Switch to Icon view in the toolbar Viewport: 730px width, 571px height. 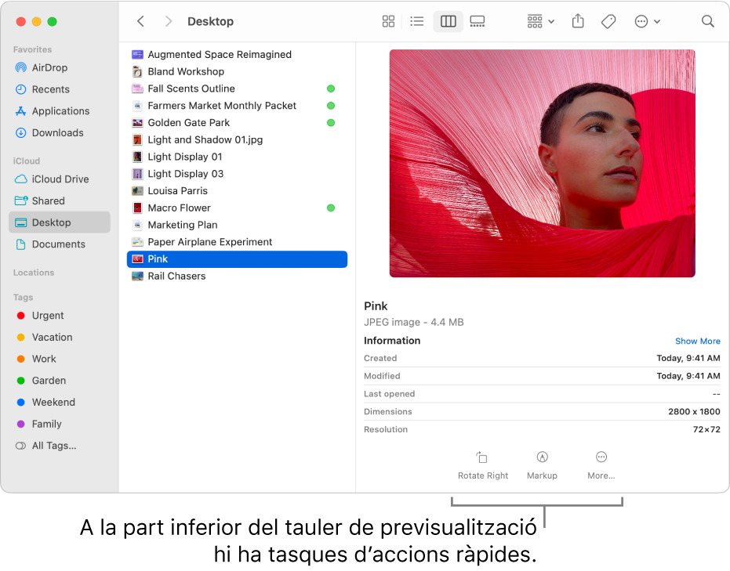pyautogui.click(x=388, y=21)
